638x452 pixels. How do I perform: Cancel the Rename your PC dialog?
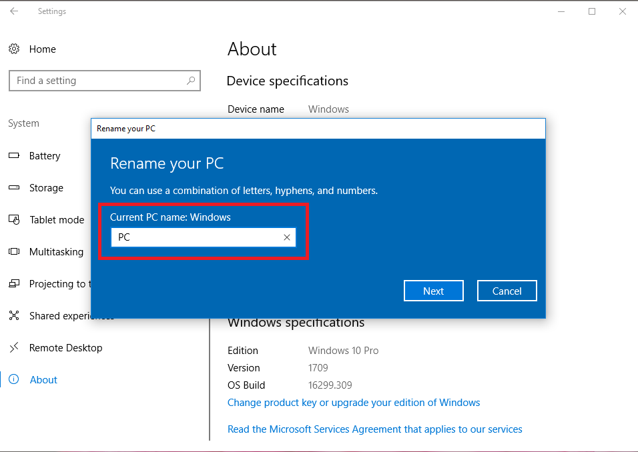tap(507, 291)
